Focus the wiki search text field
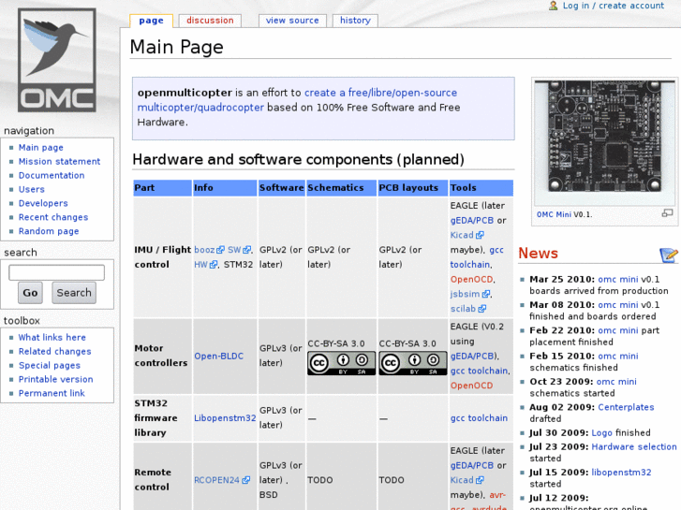The height and width of the screenshot is (510, 681). point(56,273)
